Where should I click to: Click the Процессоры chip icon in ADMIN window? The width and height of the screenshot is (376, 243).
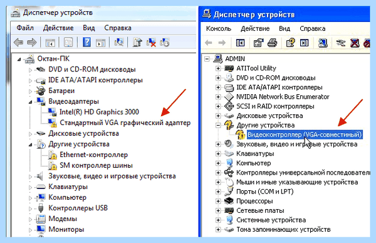[229, 201]
